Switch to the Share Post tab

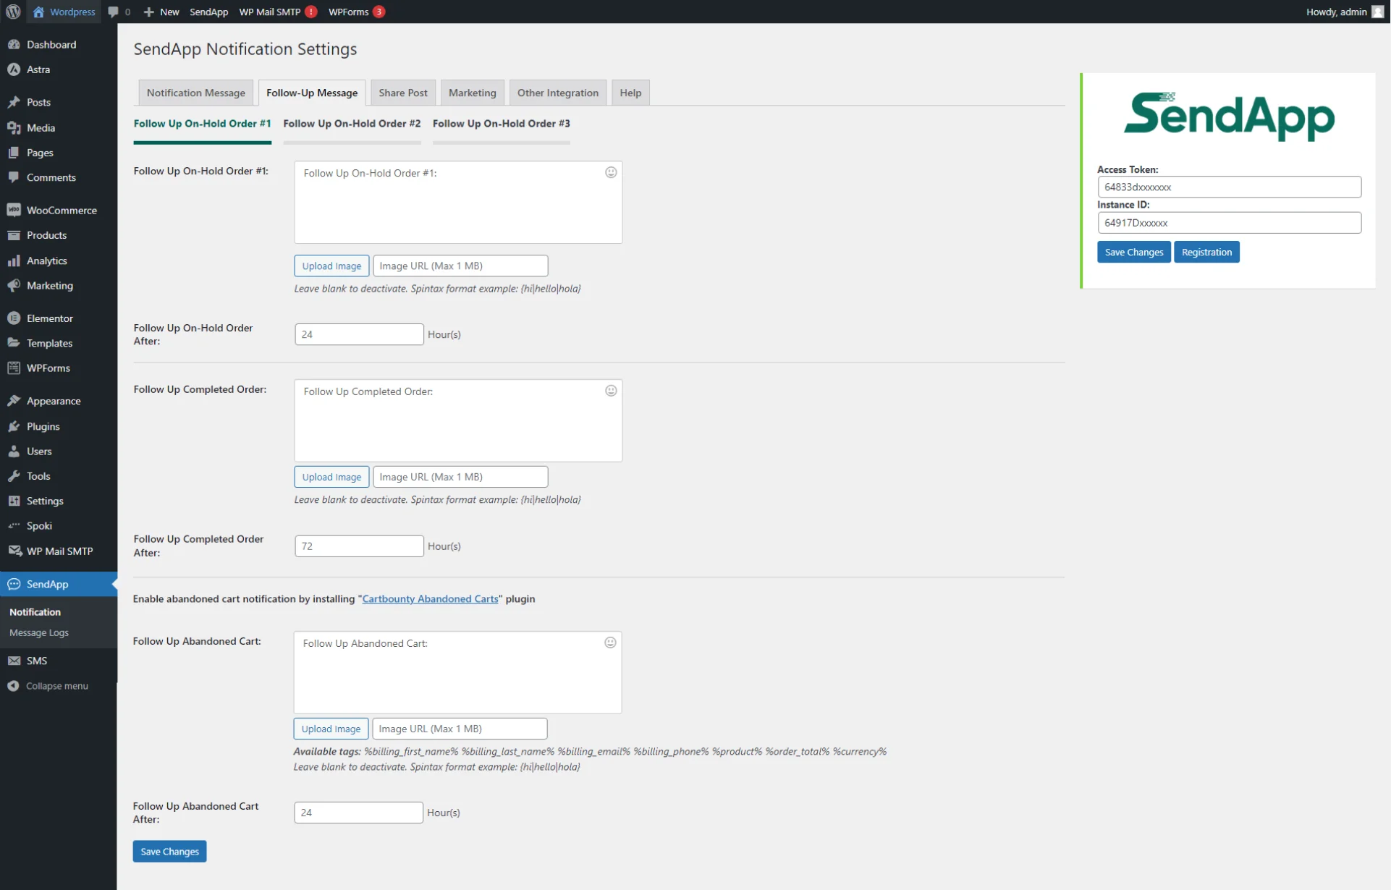coord(402,93)
